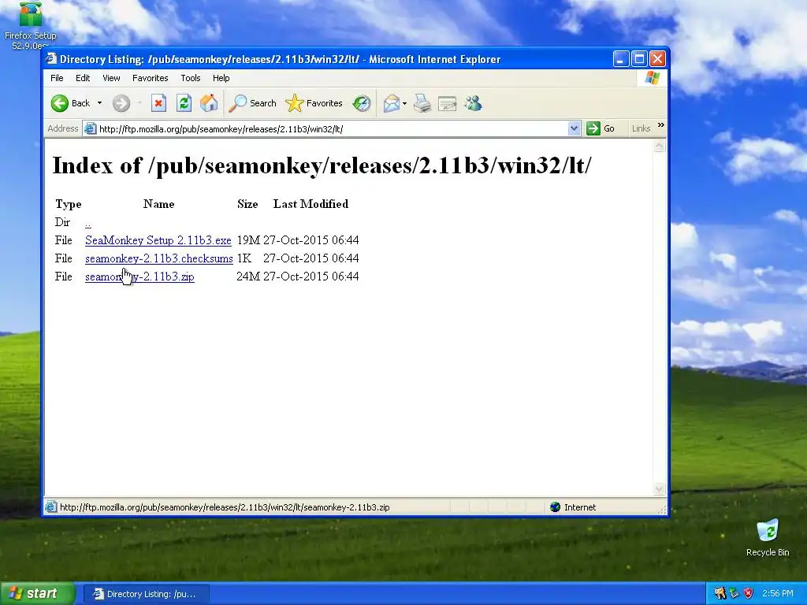
Task: Click the "Last Modified" column header
Action: tap(311, 204)
